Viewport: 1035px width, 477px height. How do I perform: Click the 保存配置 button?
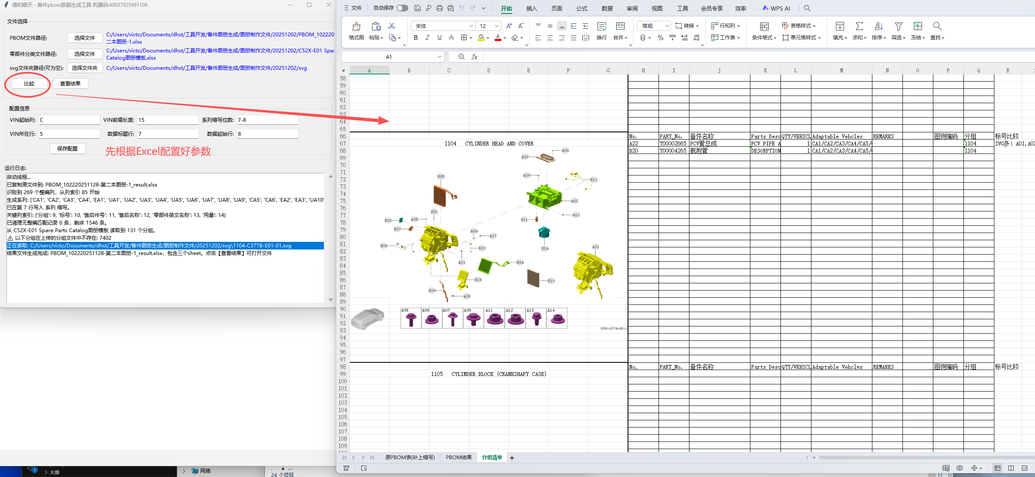pyautogui.click(x=67, y=149)
